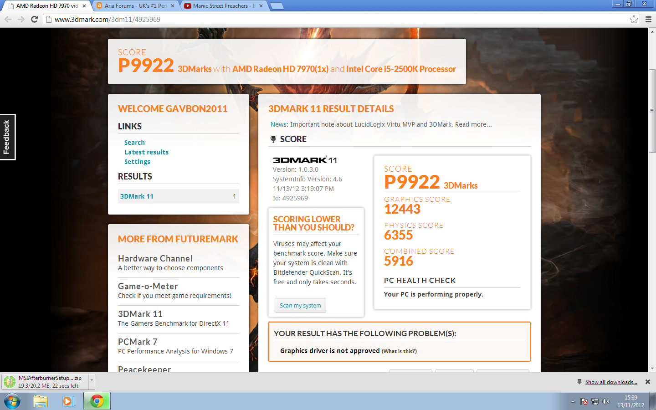
Task: Open the Peacekeeper link
Action: tap(144, 369)
